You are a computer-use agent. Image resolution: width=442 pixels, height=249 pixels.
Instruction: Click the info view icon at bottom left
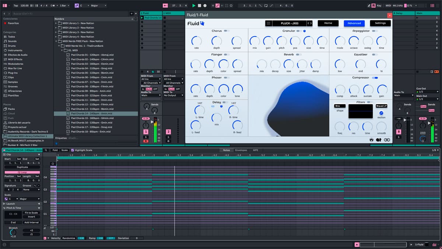[4, 245]
